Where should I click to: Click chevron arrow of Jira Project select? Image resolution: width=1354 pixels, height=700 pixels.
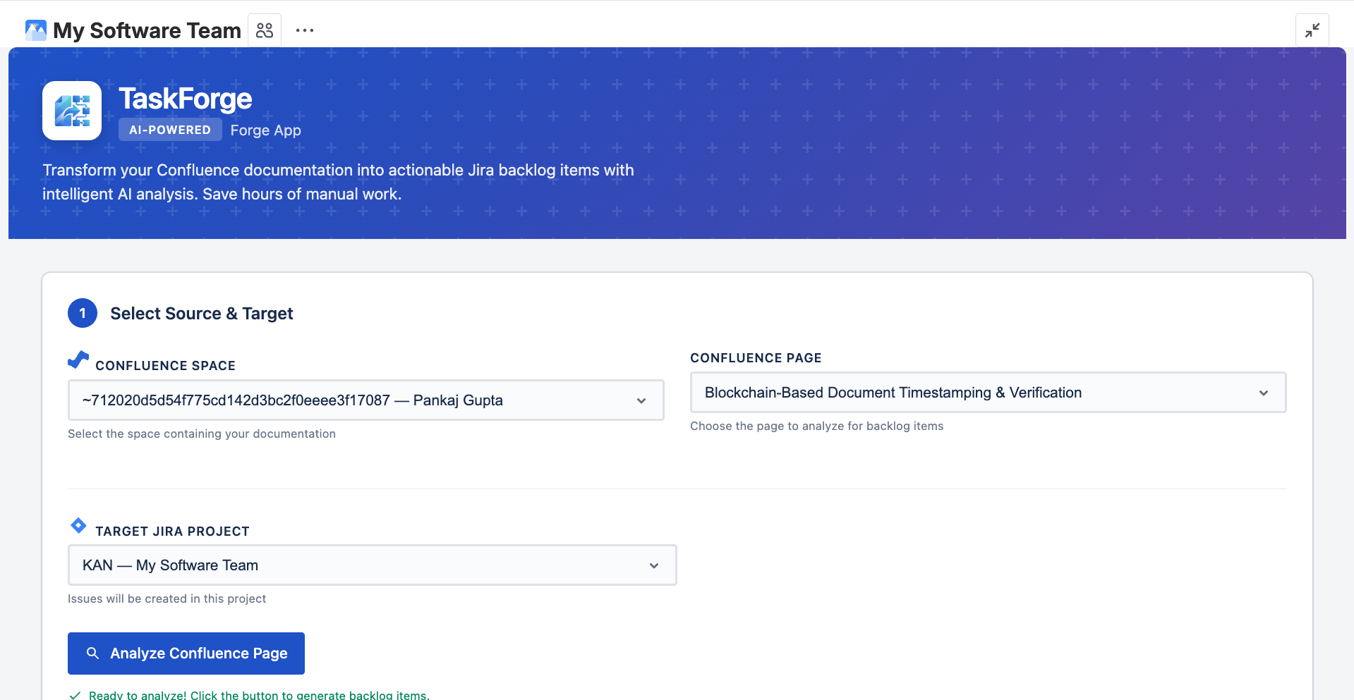coord(654,565)
